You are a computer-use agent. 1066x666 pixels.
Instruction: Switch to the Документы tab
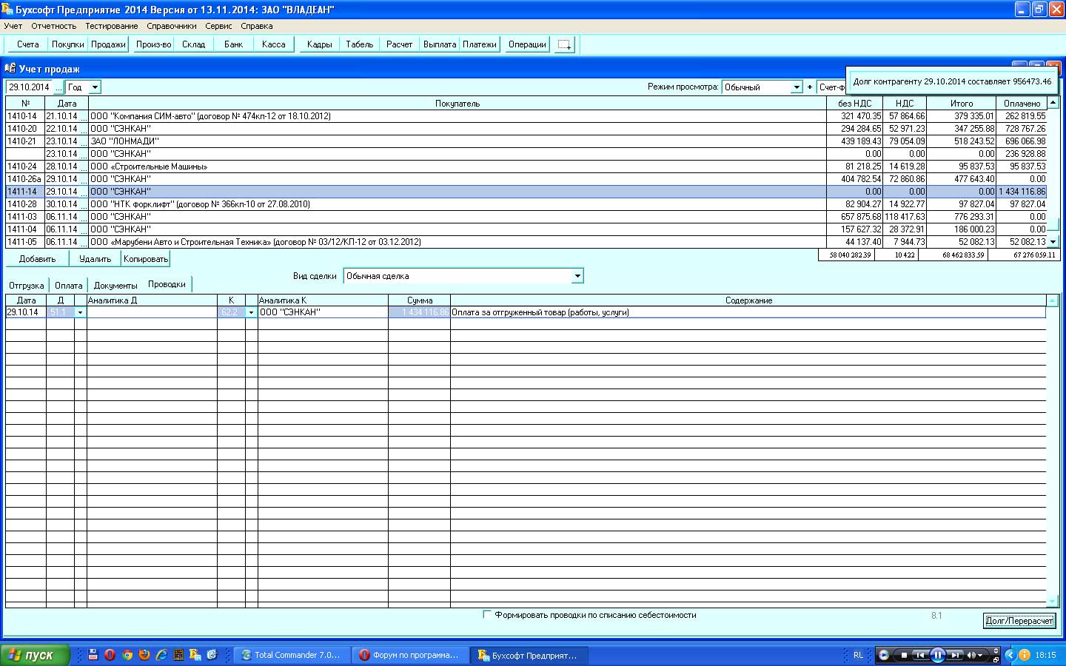point(115,285)
